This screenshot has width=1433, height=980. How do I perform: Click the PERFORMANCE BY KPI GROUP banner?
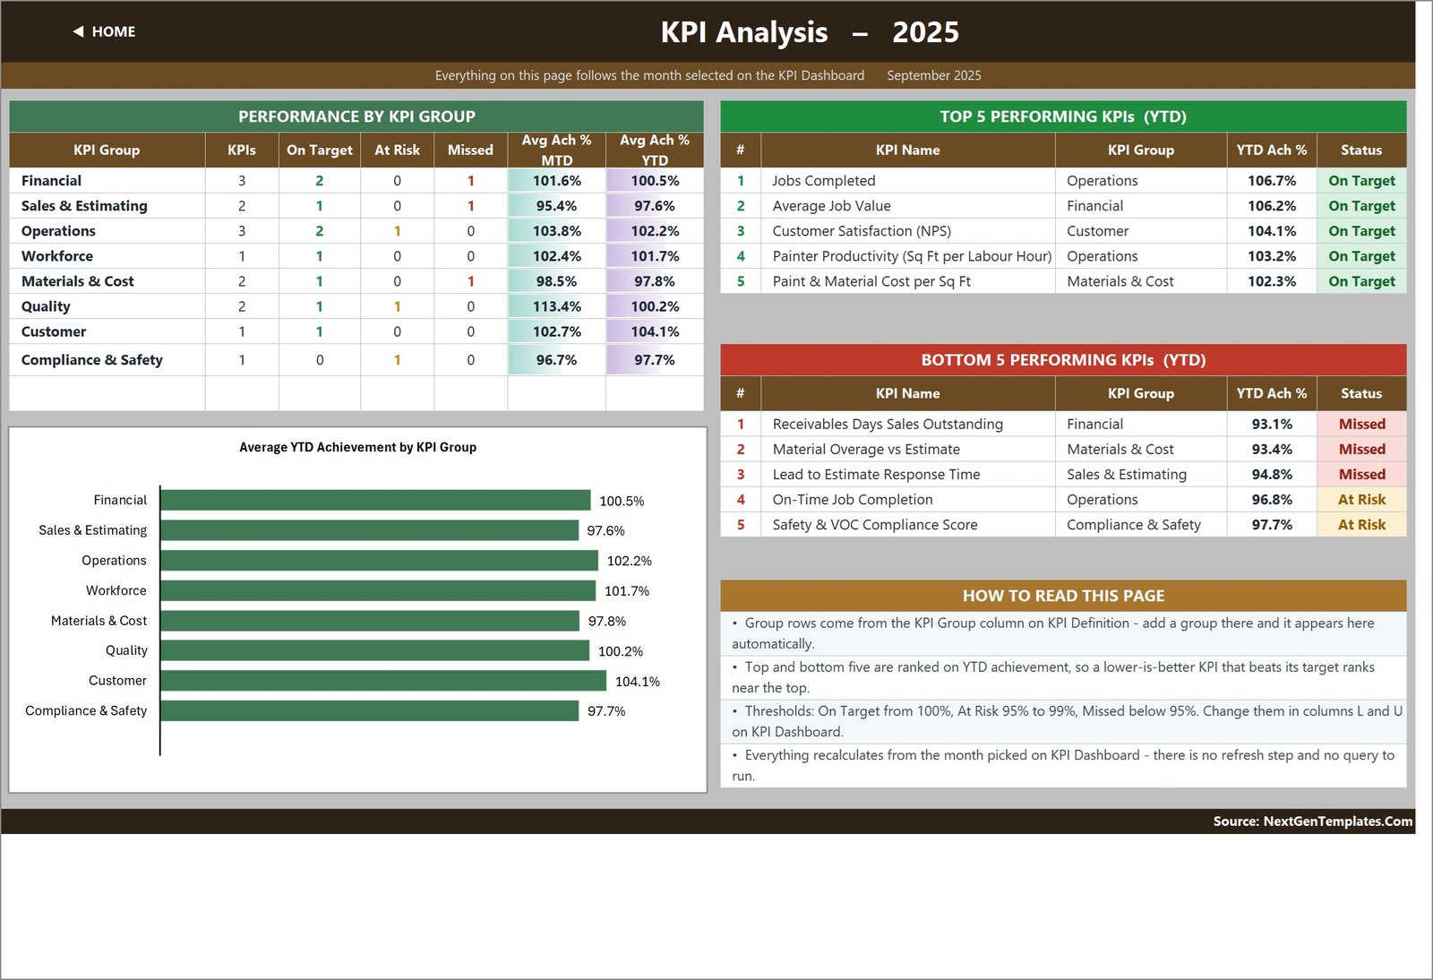(356, 116)
